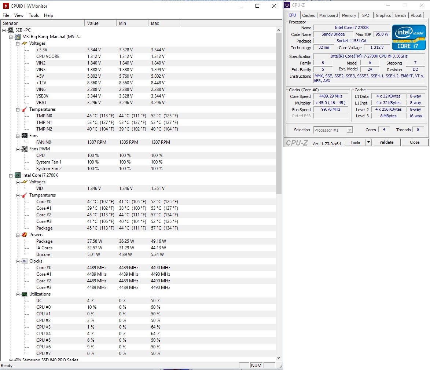
Task: Switch to the Memory tab in CPU-Z
Action: (349, 15)
